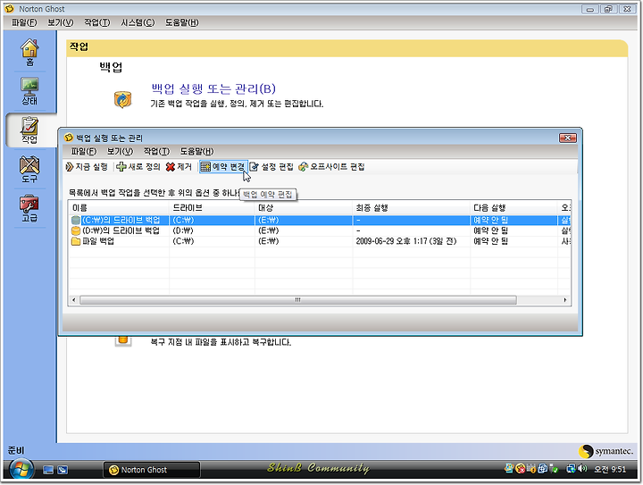Open 파일(F) menu in main Norton Ghost window
This screenshot has height=485, width=643.
pyautogui.click(x=24, y=22)
